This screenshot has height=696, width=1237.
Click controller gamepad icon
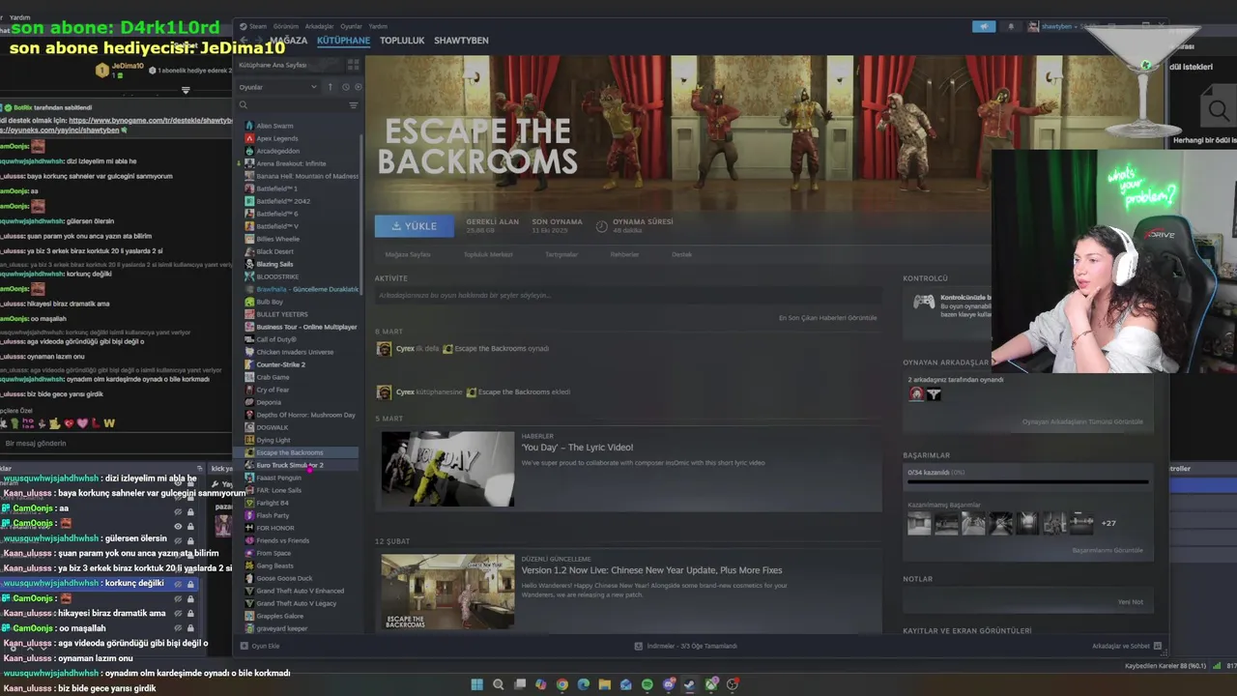pos(924,302)
